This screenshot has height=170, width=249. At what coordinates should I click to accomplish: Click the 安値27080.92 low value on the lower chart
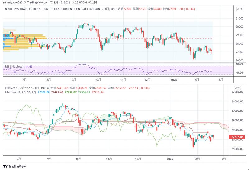[x=98, y=88]
